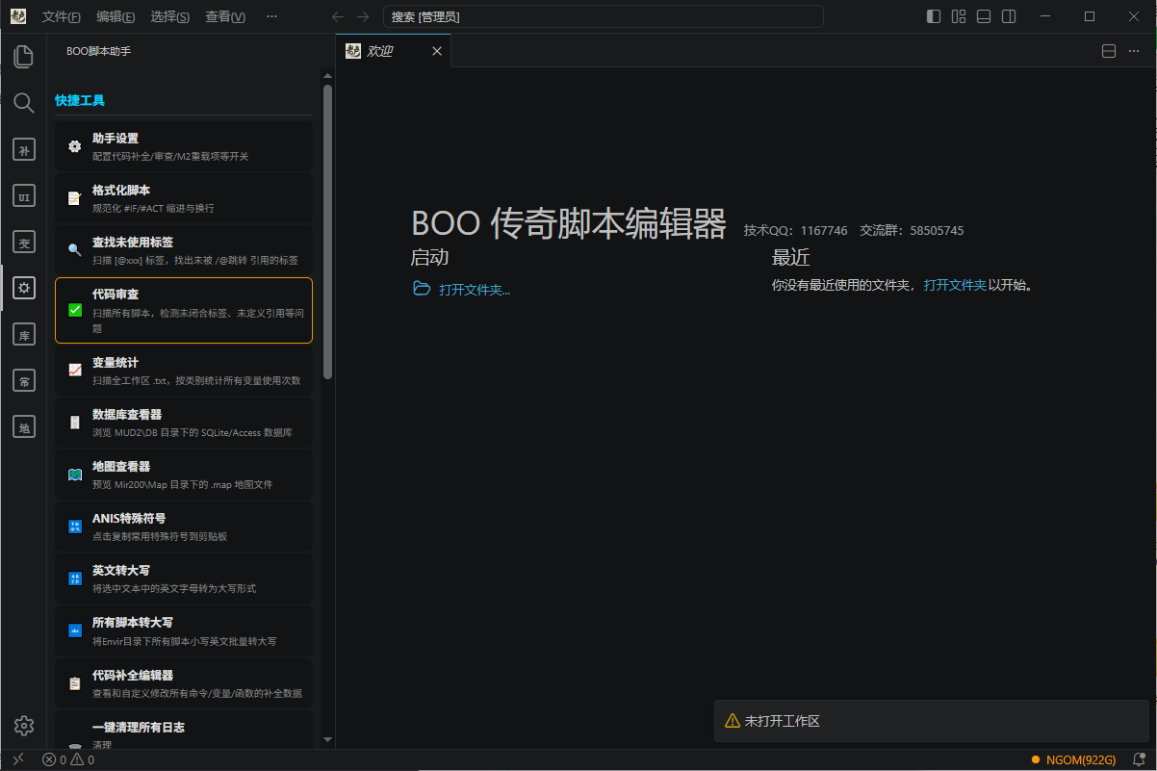Open 数据库查看器 tool
Viewport: 1157px width, 771px height.
[x=184, y=423]
